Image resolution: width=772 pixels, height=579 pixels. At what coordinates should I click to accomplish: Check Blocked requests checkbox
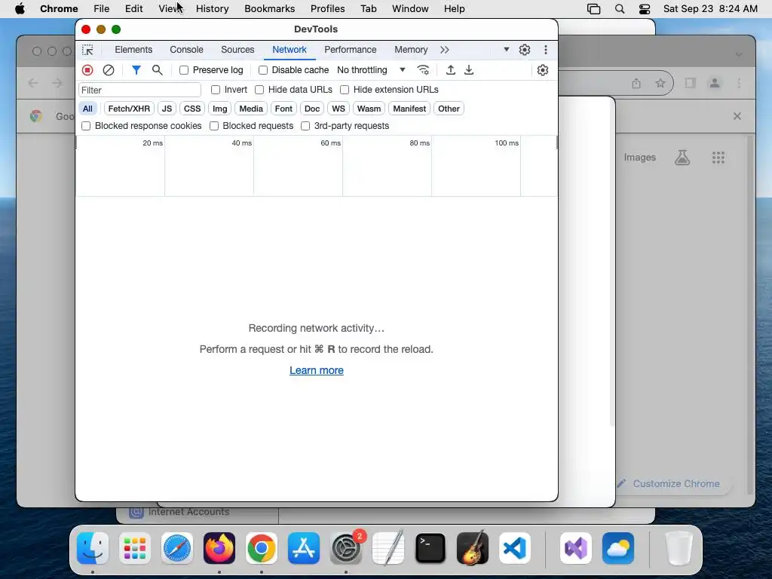[x=213, y=126]
